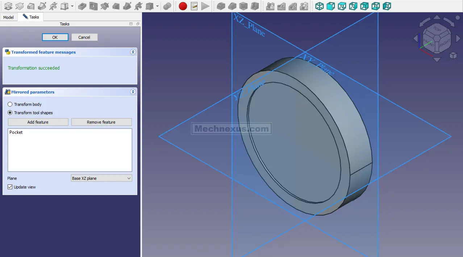The image size is (463, 257).
Task: Open the Plane dropdown showing Base XZ plane
Action: click(x=101, y=178)
